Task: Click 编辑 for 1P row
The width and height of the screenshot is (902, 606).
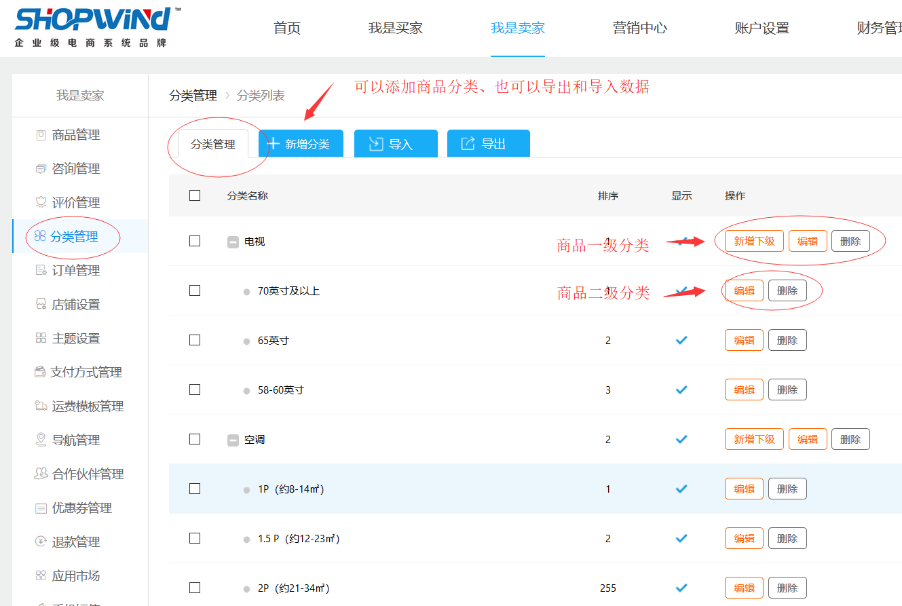Action: coord(744,489)
